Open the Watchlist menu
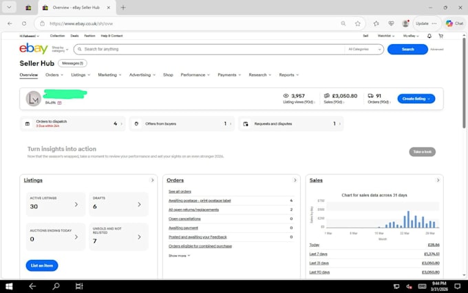468x293 pixels. pyautogui.click(x=386, y=36)
